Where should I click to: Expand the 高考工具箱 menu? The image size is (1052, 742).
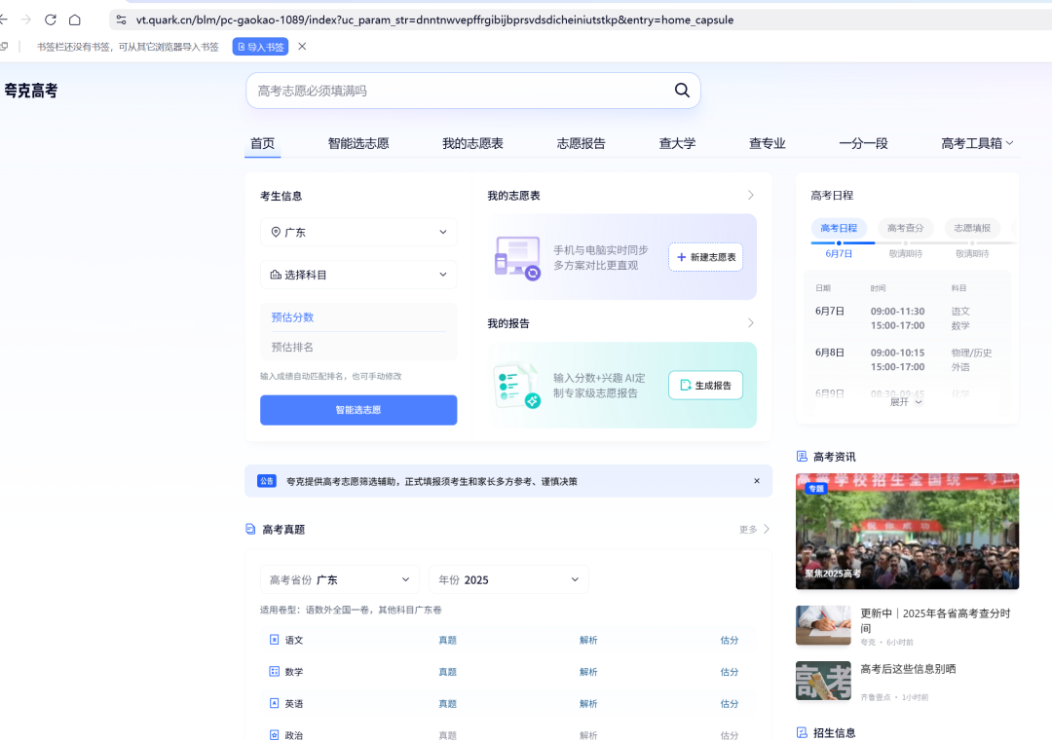977,143
